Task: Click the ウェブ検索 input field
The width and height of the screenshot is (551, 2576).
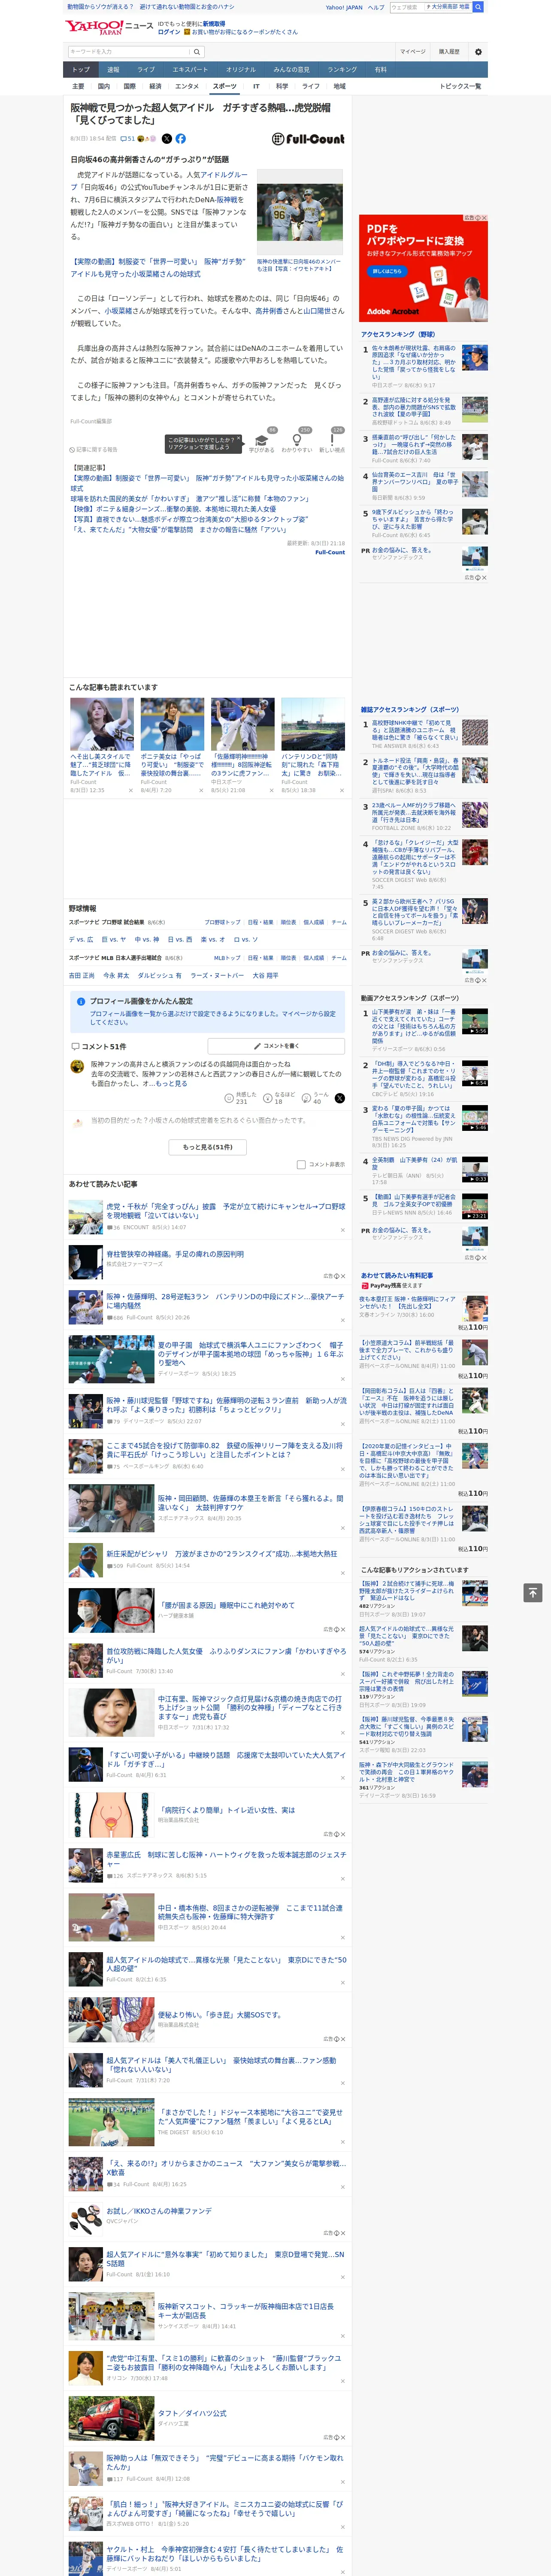Action: 406,7
